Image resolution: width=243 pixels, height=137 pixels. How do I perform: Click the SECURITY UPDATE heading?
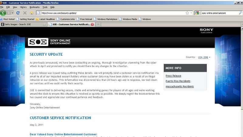tap(46, 54)
